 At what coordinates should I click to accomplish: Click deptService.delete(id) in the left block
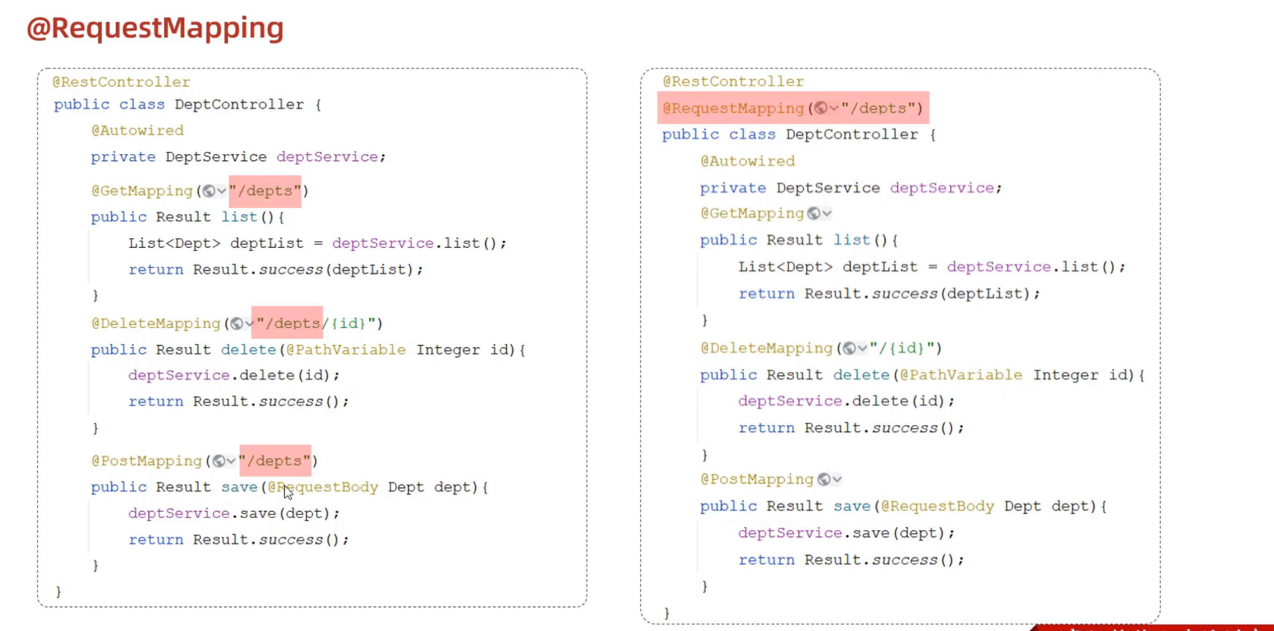coord(231,376)
